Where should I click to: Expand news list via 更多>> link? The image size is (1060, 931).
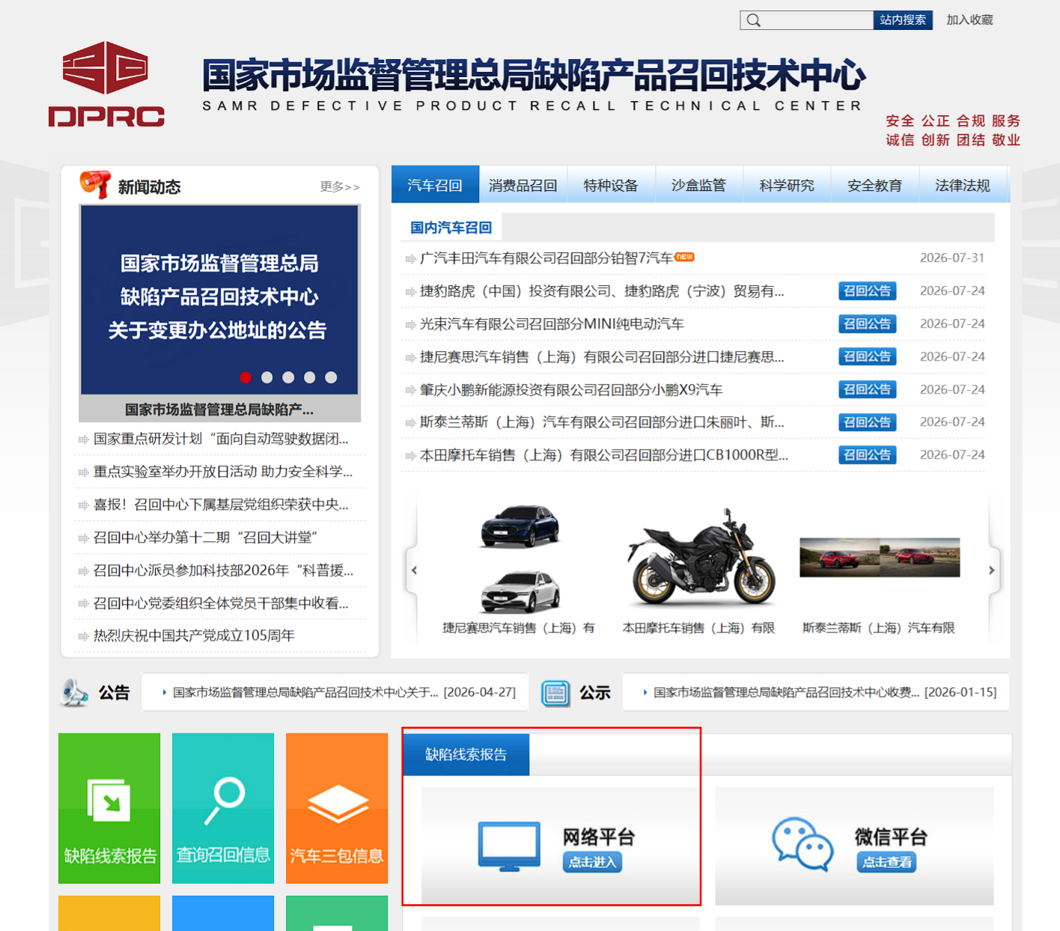pos(340,187)
